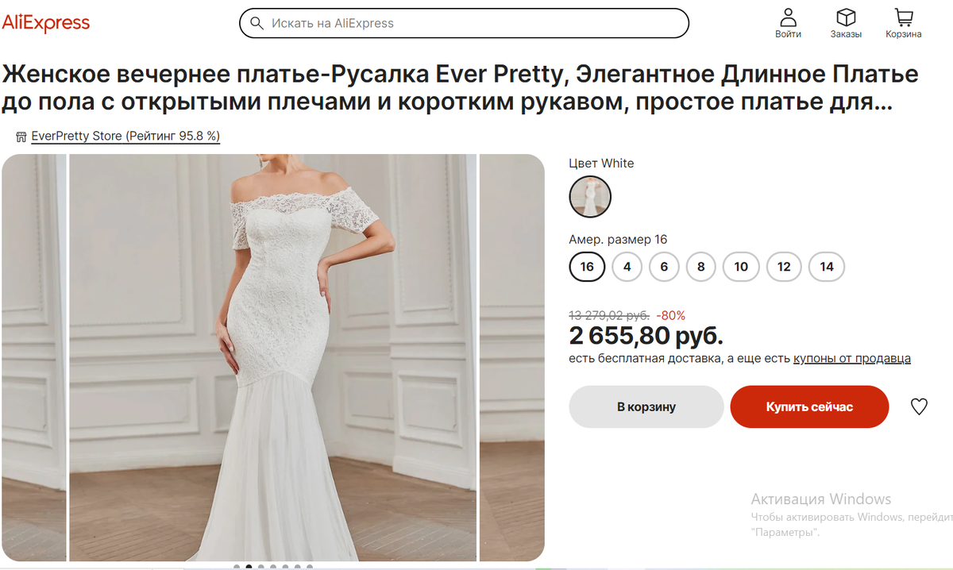
Task: Choose size 4 option
Action: [x=627, y=267]
